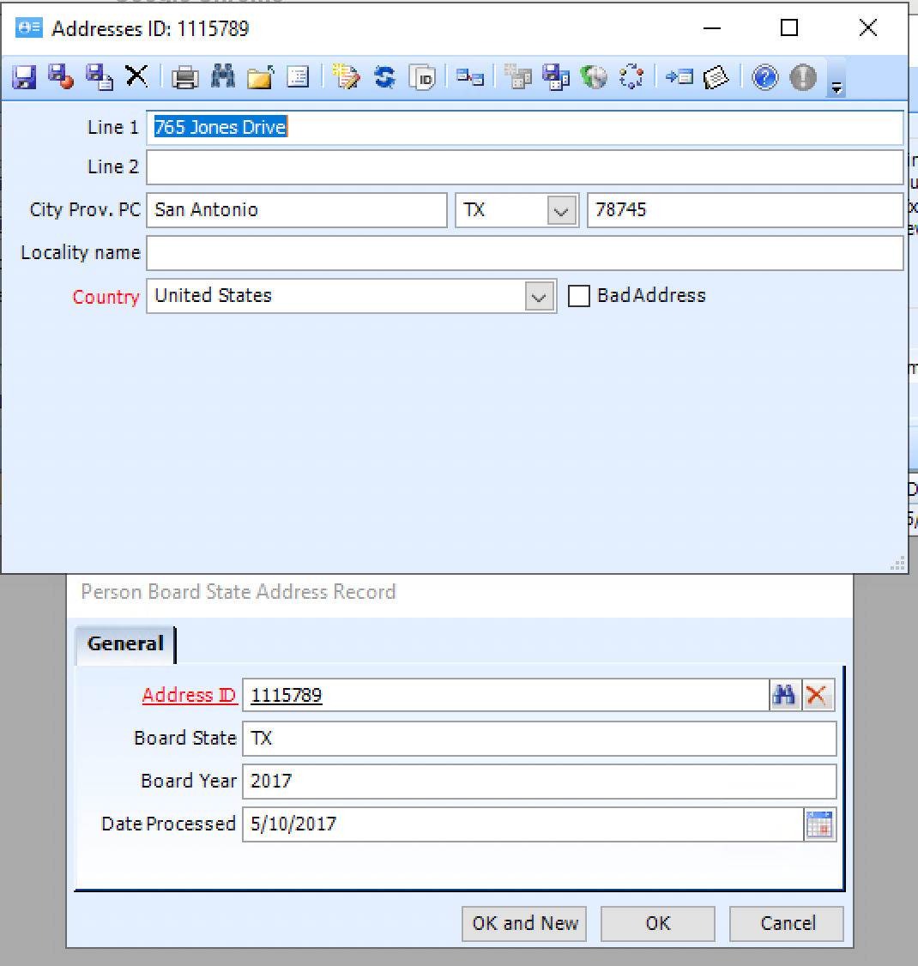This screenshot has width=918, height=966.
Task: Click the exclamation alert icon on the toolbar
Action: (x=802, y=76)
